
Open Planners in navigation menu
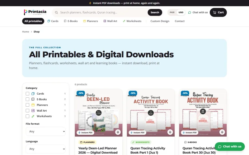pos(91,21)
